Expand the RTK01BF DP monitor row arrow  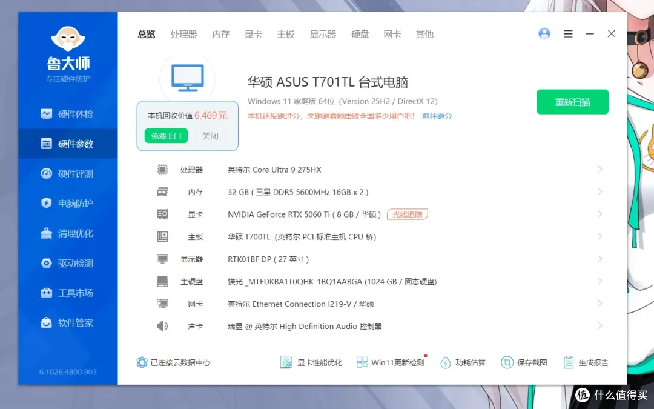[599, 259]
